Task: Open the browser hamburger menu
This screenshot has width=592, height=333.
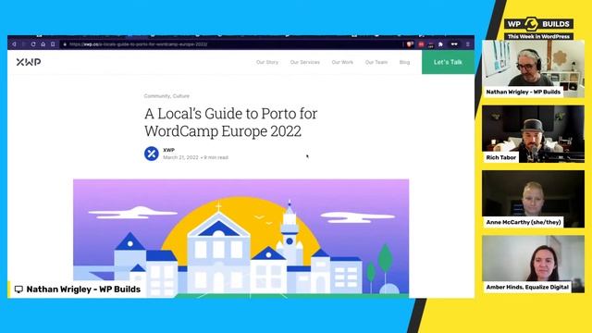Action: point(468,44)
